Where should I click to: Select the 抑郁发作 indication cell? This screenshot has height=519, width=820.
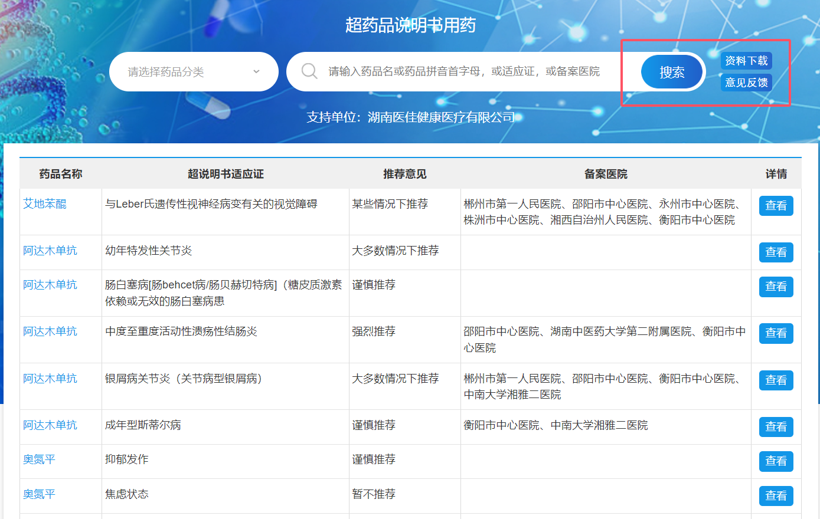point(226,461)
